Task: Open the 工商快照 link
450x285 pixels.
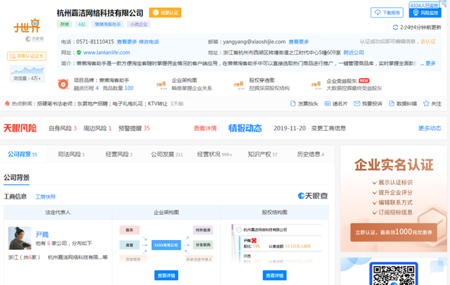Action: point(45,197)
